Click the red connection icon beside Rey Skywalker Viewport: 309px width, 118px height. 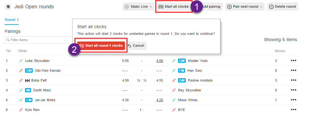[x=174, y=90]
